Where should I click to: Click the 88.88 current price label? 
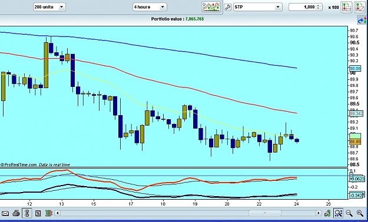[355, 142]
